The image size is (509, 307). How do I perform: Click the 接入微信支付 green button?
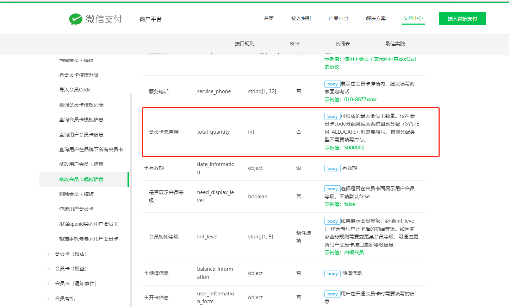point(463,19)
